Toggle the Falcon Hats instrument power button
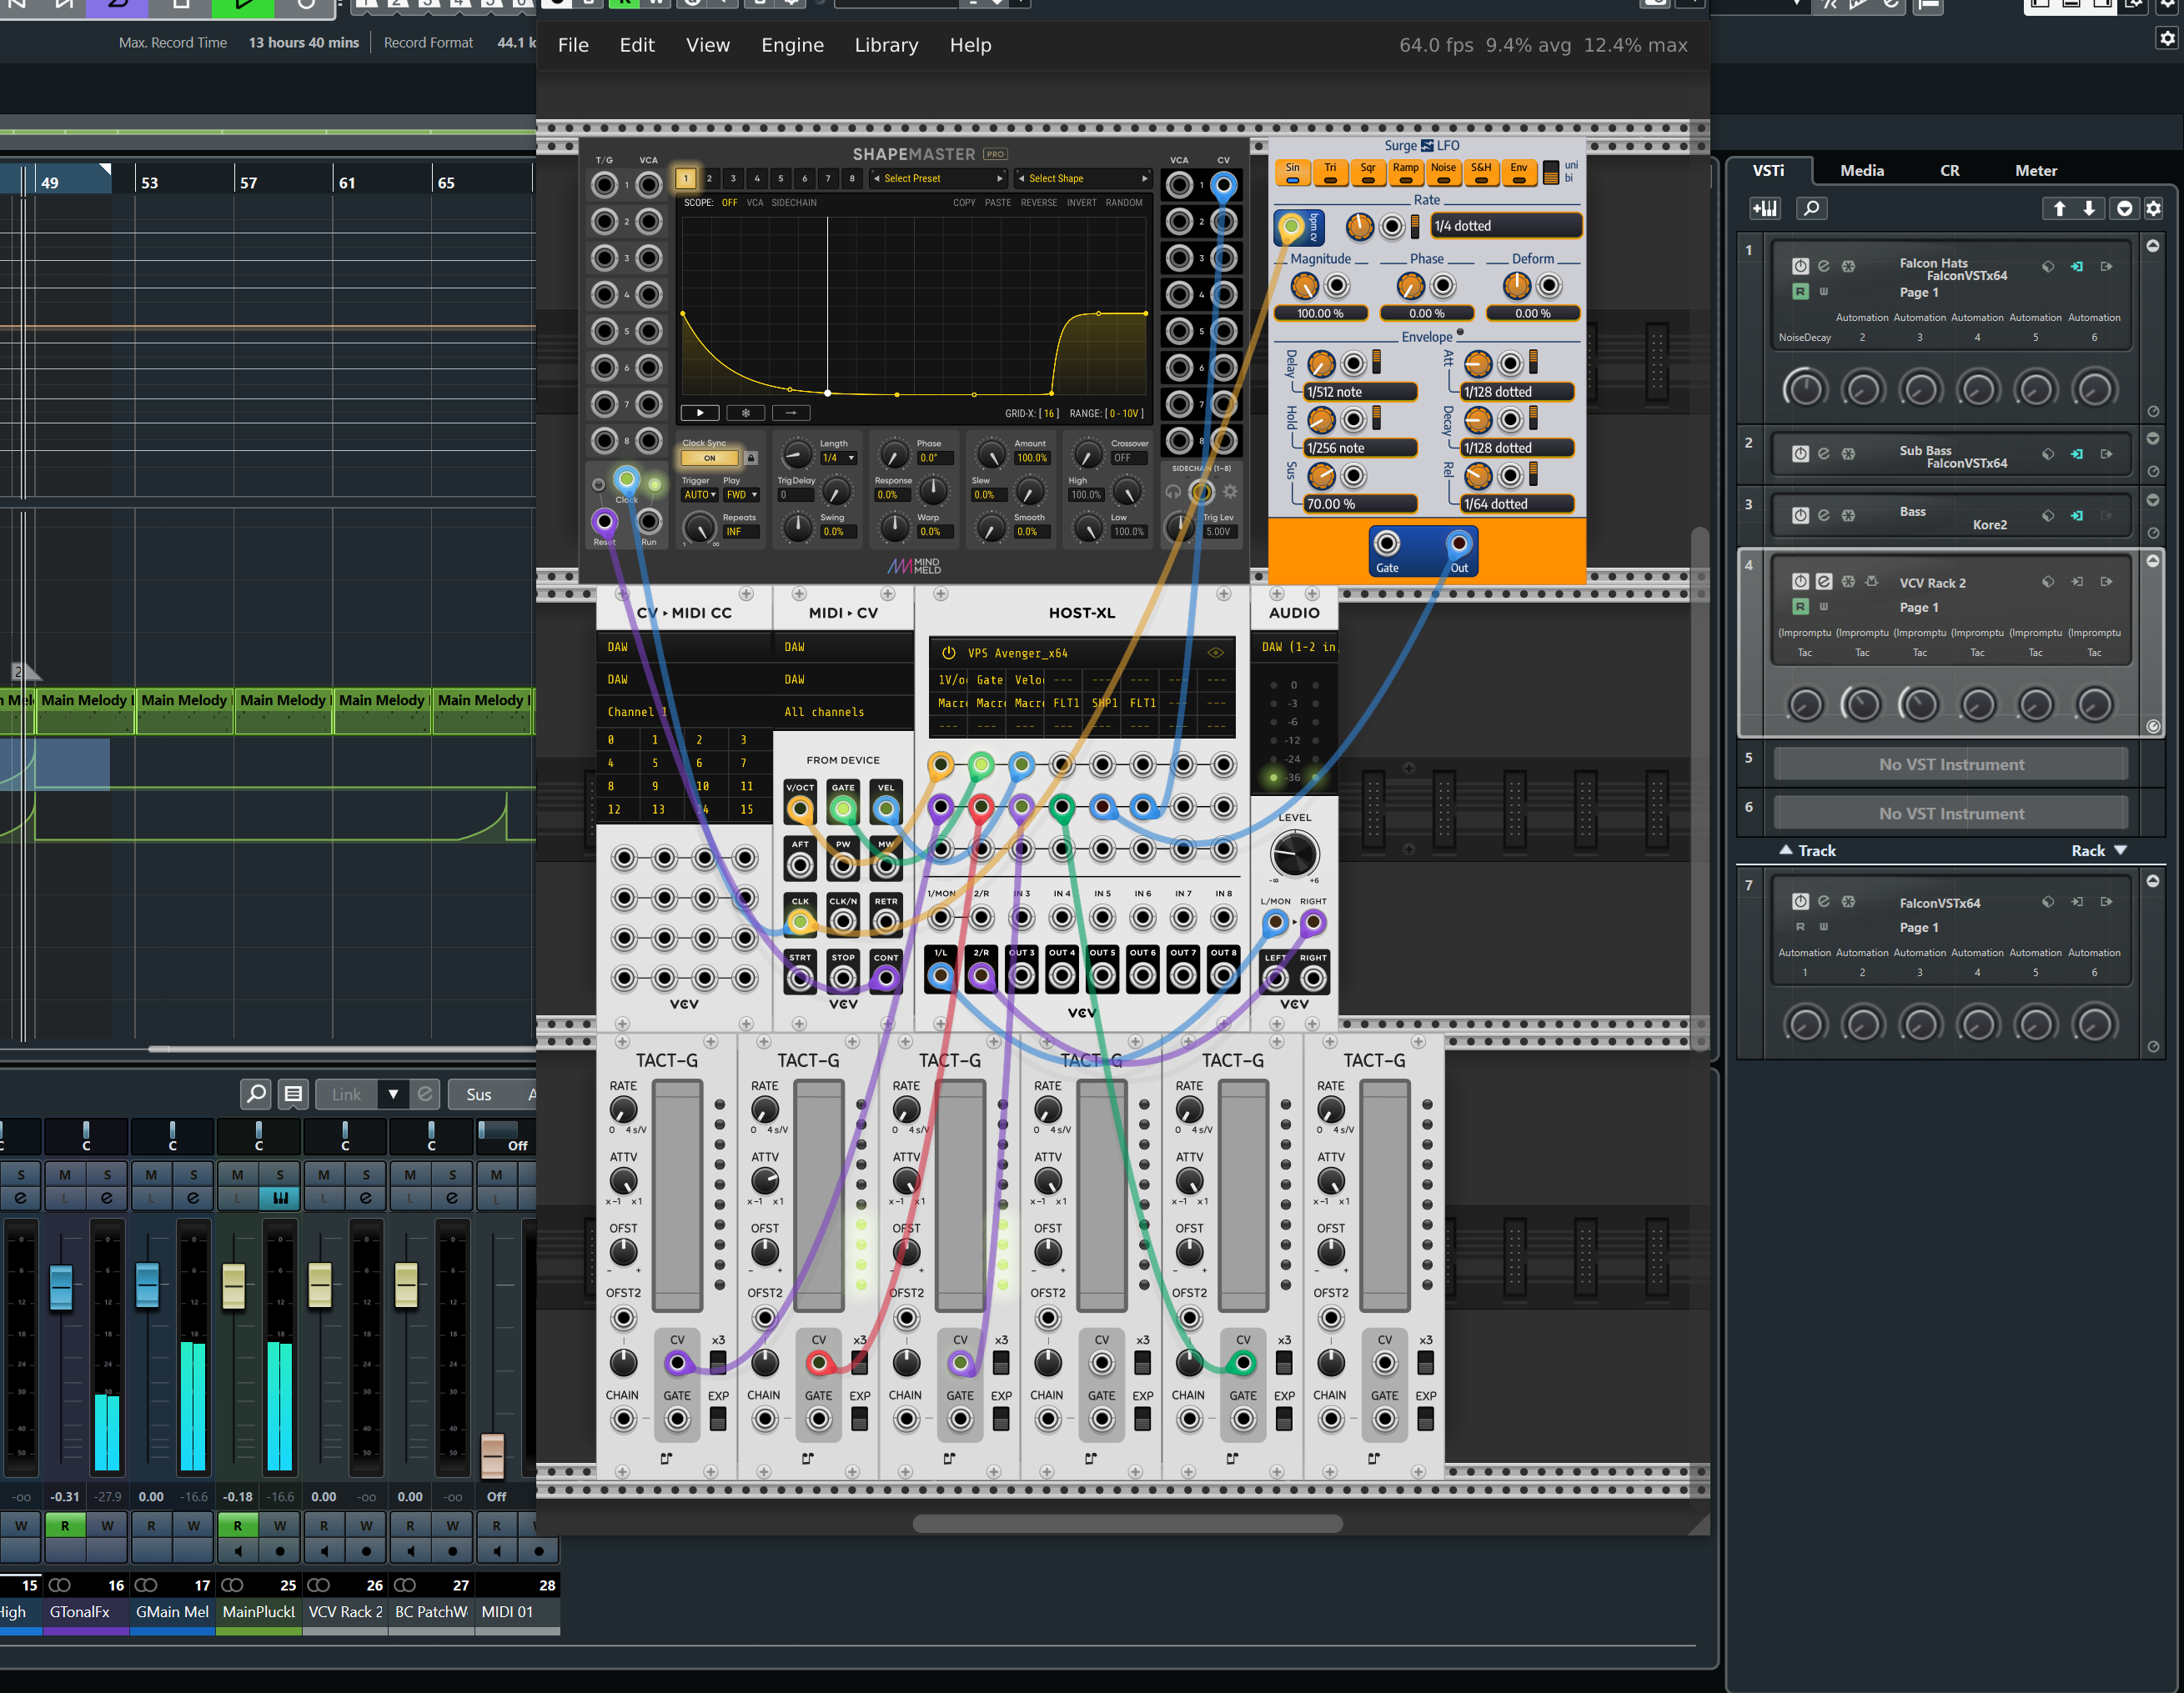This screenshot has width=2184, height=1693. 1800,266
